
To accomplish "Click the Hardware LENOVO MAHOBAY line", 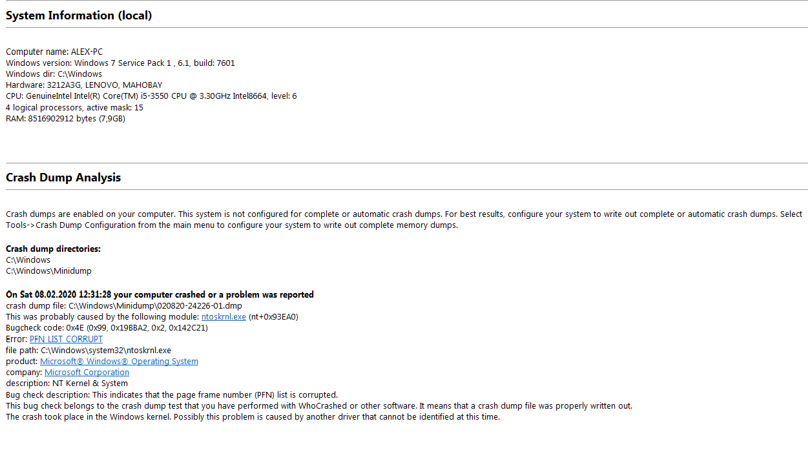I will 84,85.
